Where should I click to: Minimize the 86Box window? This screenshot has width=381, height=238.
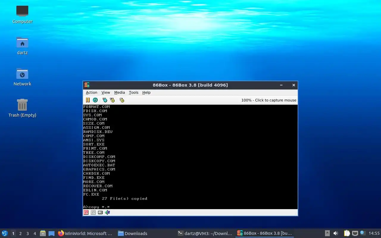coord(281,85)
